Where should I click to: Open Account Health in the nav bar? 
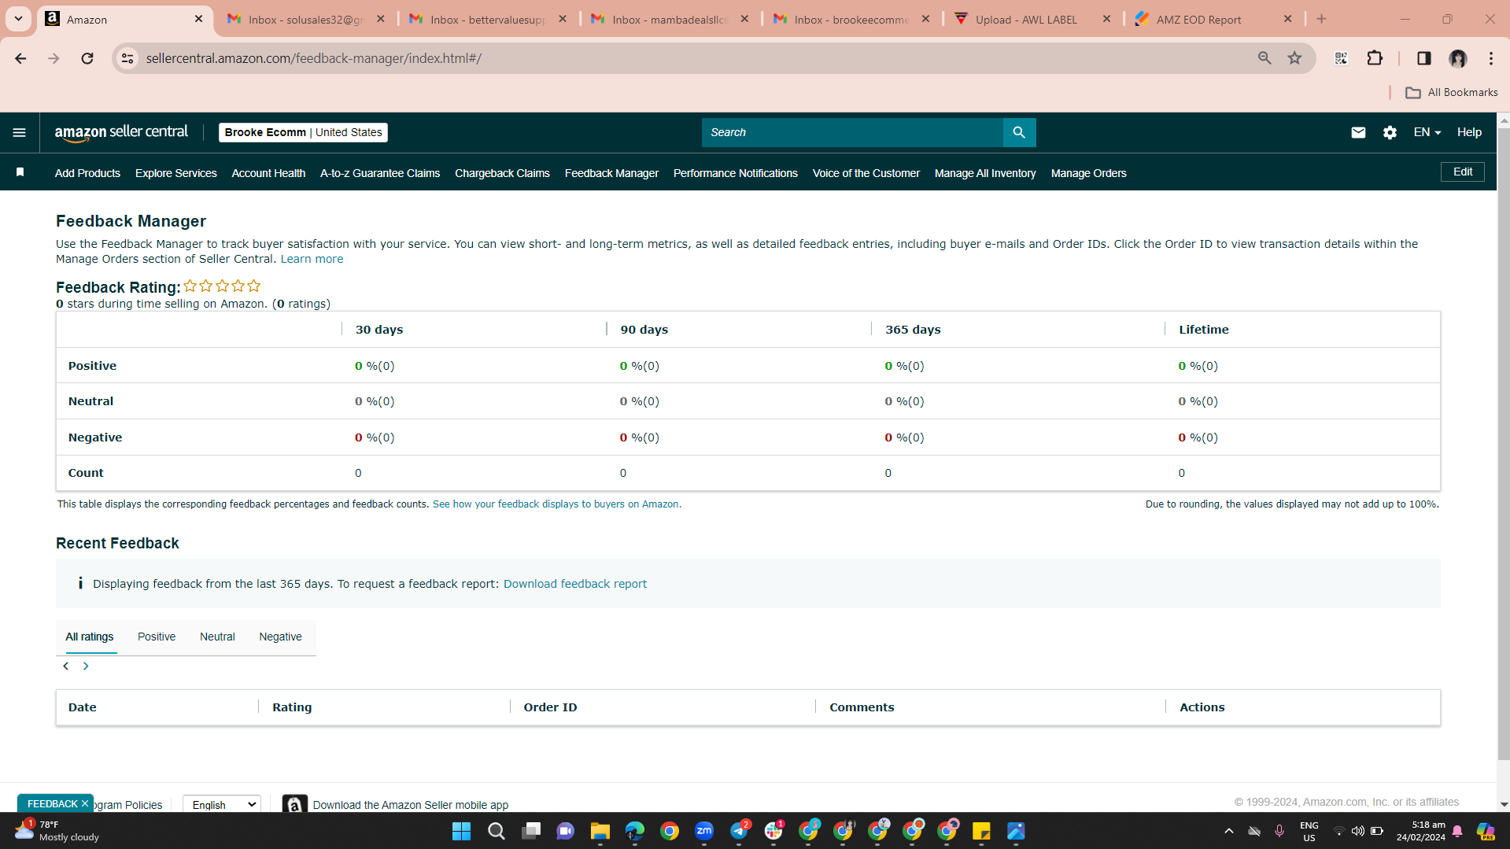[x=268, y=173]
